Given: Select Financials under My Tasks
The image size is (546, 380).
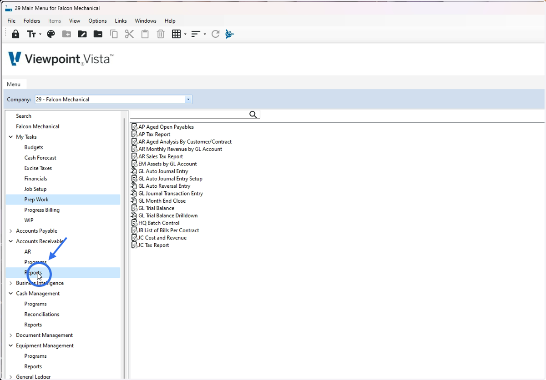Looking at the screenshot, I should point(35,179).
